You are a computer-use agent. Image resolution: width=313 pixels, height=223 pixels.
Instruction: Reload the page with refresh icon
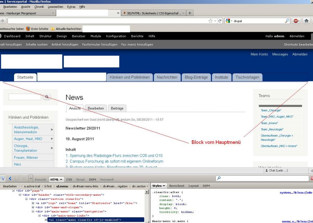pos(220,21)
